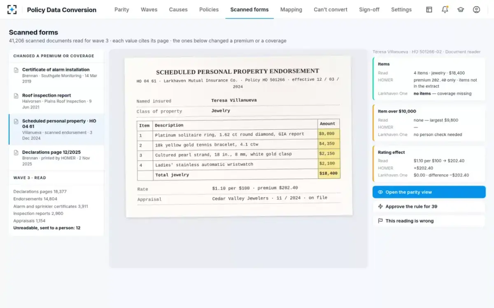Switch to the Waves tab
This screenshot has height=308, width=494.
pyautogui.click(x=149, y=9)
